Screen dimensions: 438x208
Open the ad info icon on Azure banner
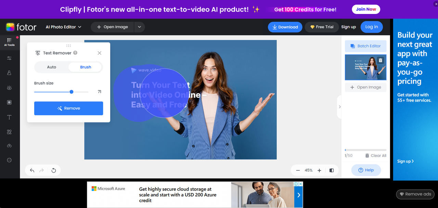[297, 184]
